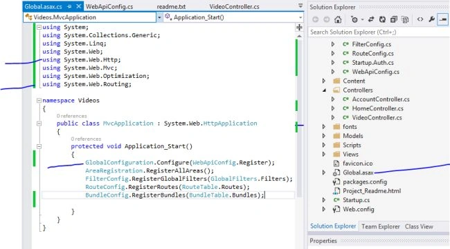Viewport: 450px width, 249px height.
Task: Select Global.asax in Solution Explorer
Action: 358,172
